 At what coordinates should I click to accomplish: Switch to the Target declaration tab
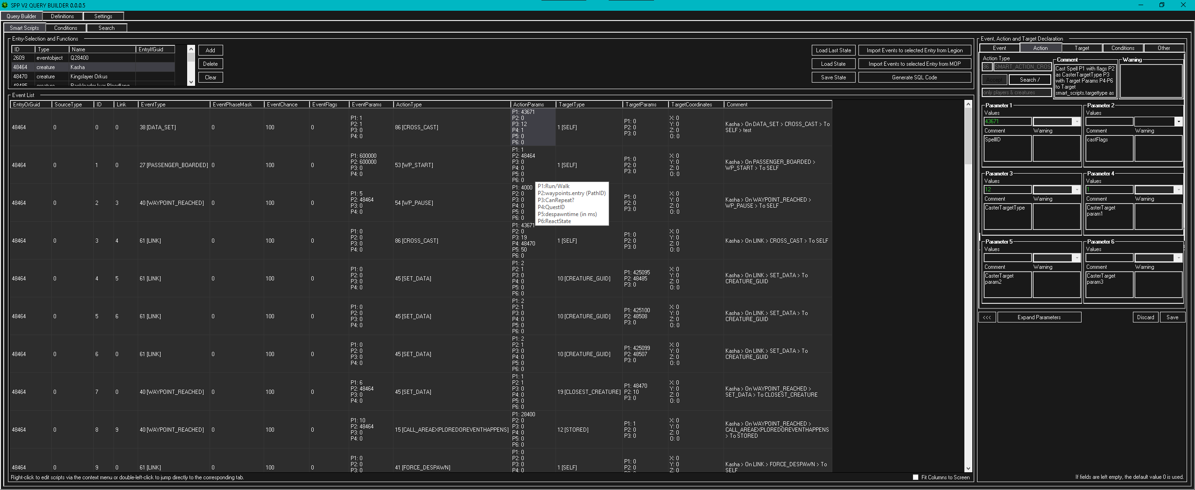point(1082,48)
